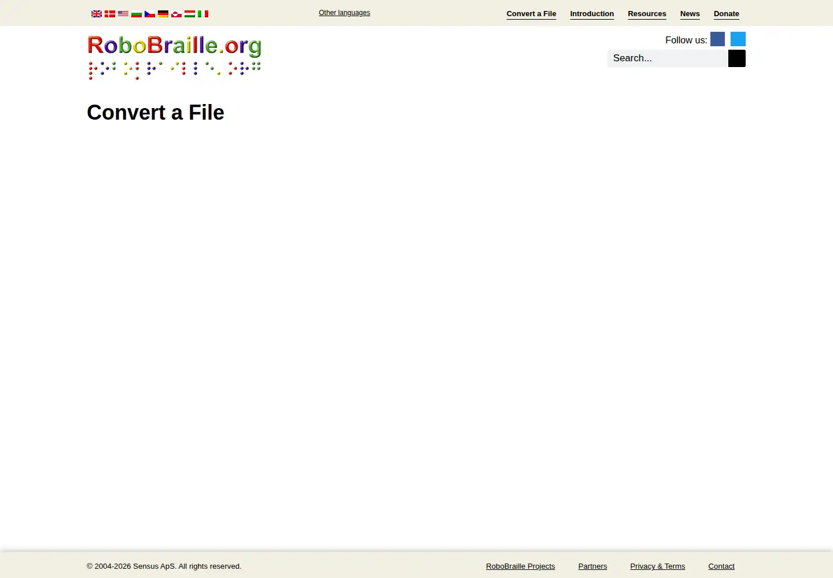Click the Czech flag icon
The image size is (833, 578).
(x=150, y=14)
